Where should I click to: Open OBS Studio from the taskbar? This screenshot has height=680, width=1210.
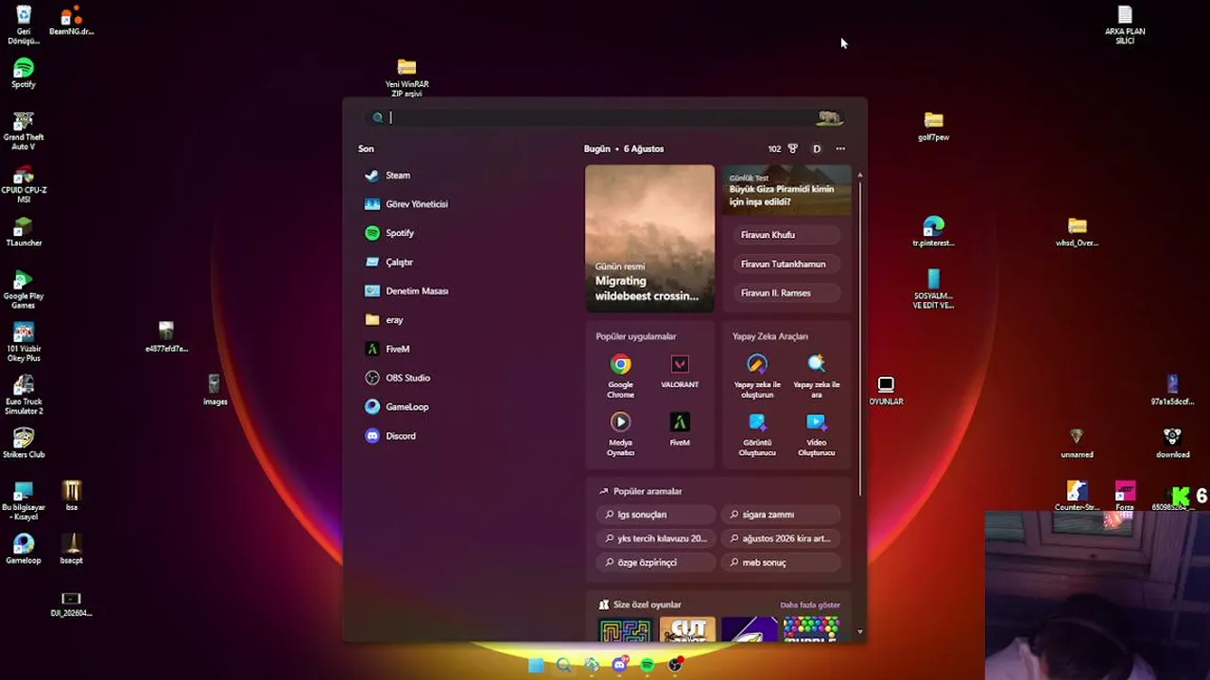(675, 665)
